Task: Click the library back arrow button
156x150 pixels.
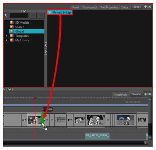Action: point(33,15)
